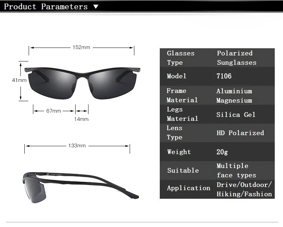Click the Suitable label cell

point(183,170)
